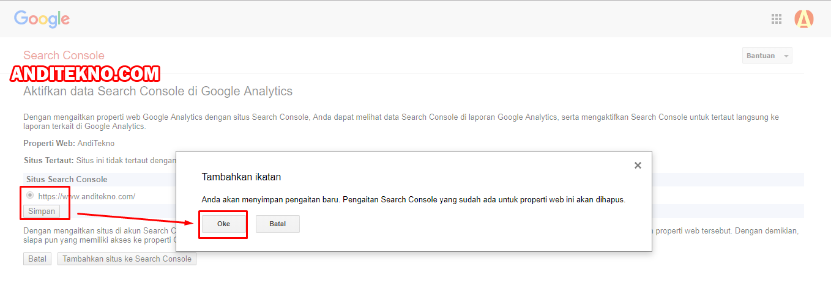
Task: Cancel the dialog with its Batal button
Action: pos(278,224)
